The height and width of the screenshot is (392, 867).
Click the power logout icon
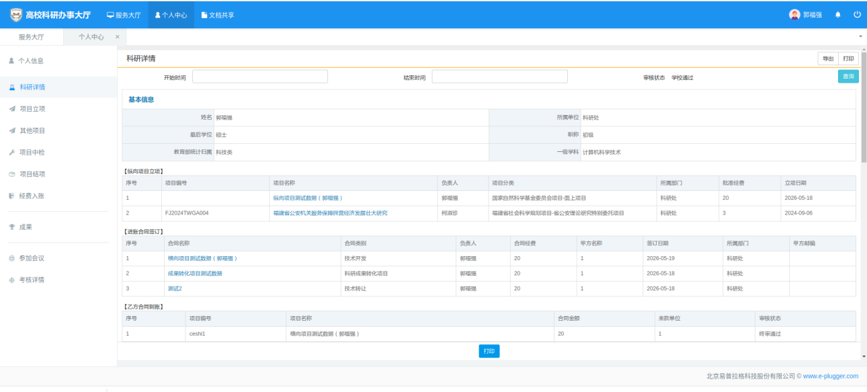pyautogui.click(x=857, y=14)
